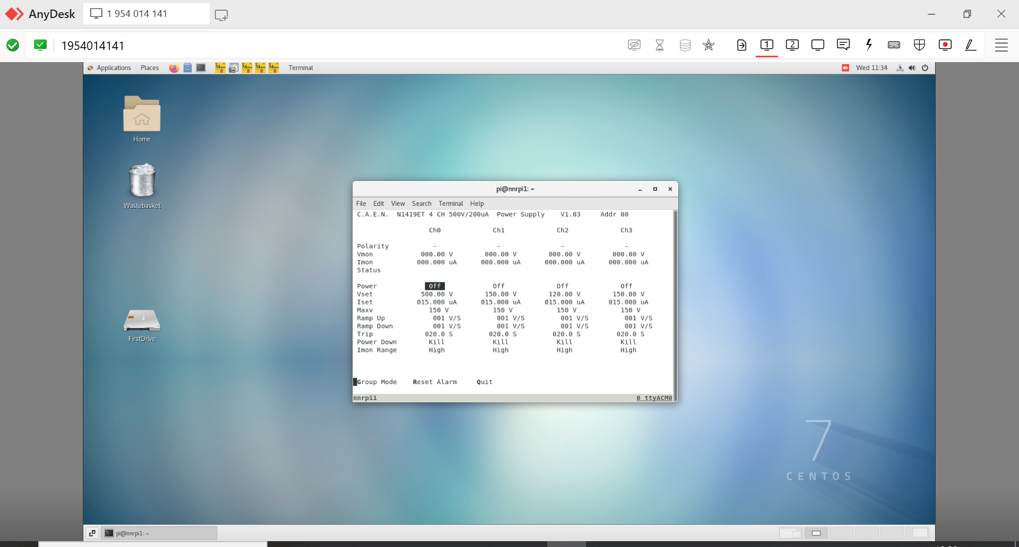Open a new AnyDesk session tab
The height and width of the screenshot is (547, 1019).
(221, 15)
